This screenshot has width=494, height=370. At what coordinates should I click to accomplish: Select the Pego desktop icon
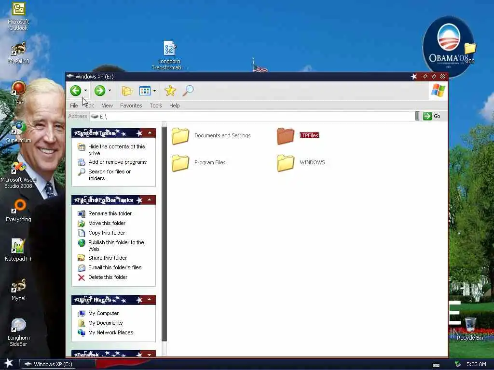click(x=18, y=92)
